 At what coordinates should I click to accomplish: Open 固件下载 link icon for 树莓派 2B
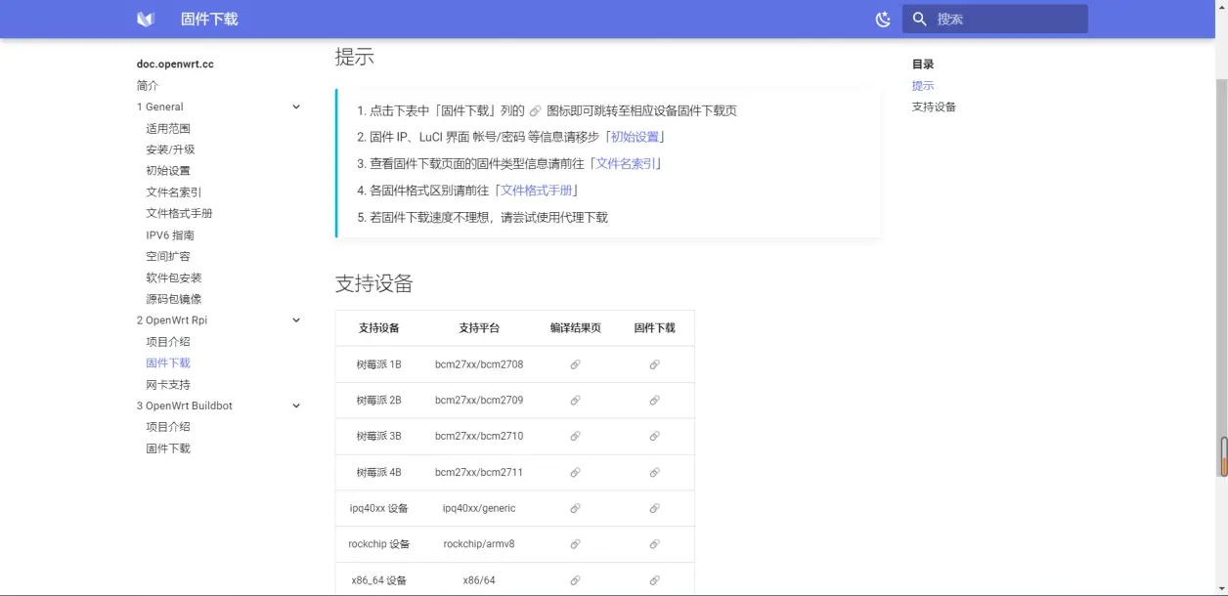tap(654, 401)
